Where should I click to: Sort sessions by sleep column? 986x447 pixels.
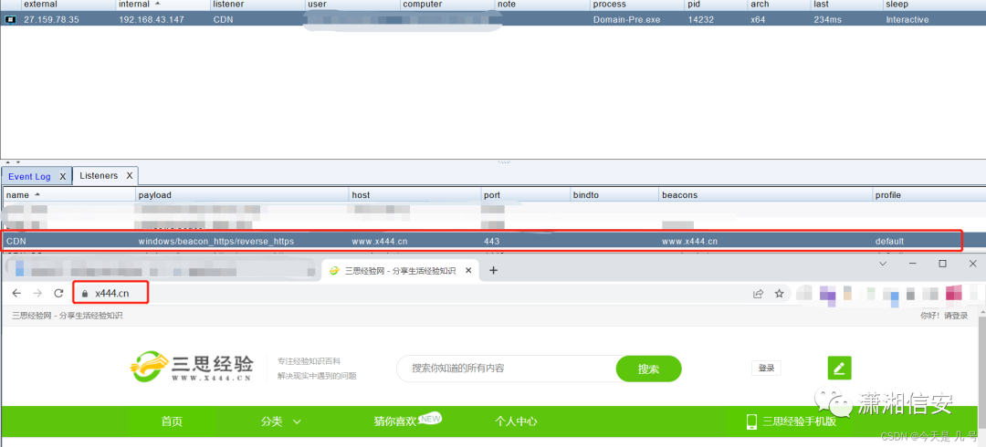[935, 5]
